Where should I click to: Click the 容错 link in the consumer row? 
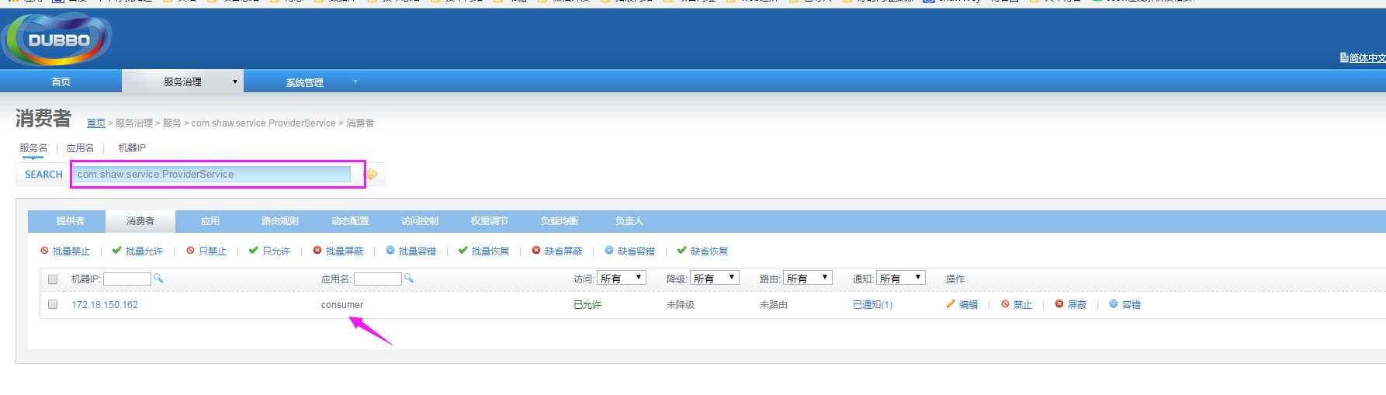click(x=1131, y=305)
